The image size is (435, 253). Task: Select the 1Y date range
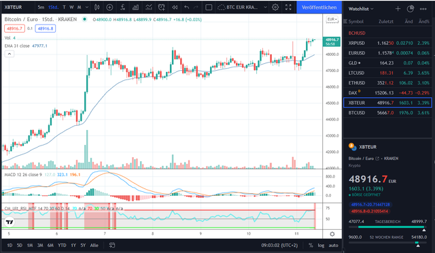point(73,246)
